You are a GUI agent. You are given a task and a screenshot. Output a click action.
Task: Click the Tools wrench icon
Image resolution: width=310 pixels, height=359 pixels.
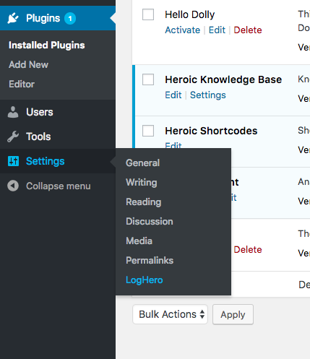pos(13,137)
